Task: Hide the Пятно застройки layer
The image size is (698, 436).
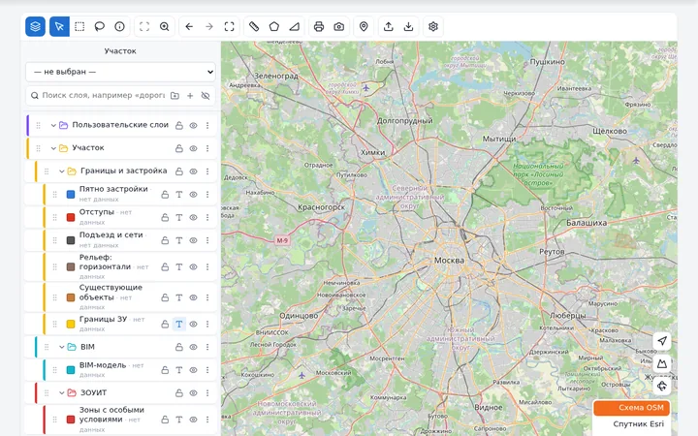Action: (x=193, y=195)
